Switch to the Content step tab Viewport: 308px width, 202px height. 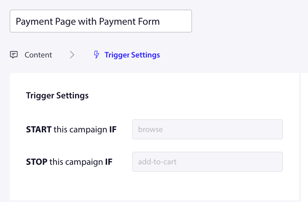(38, 55)
